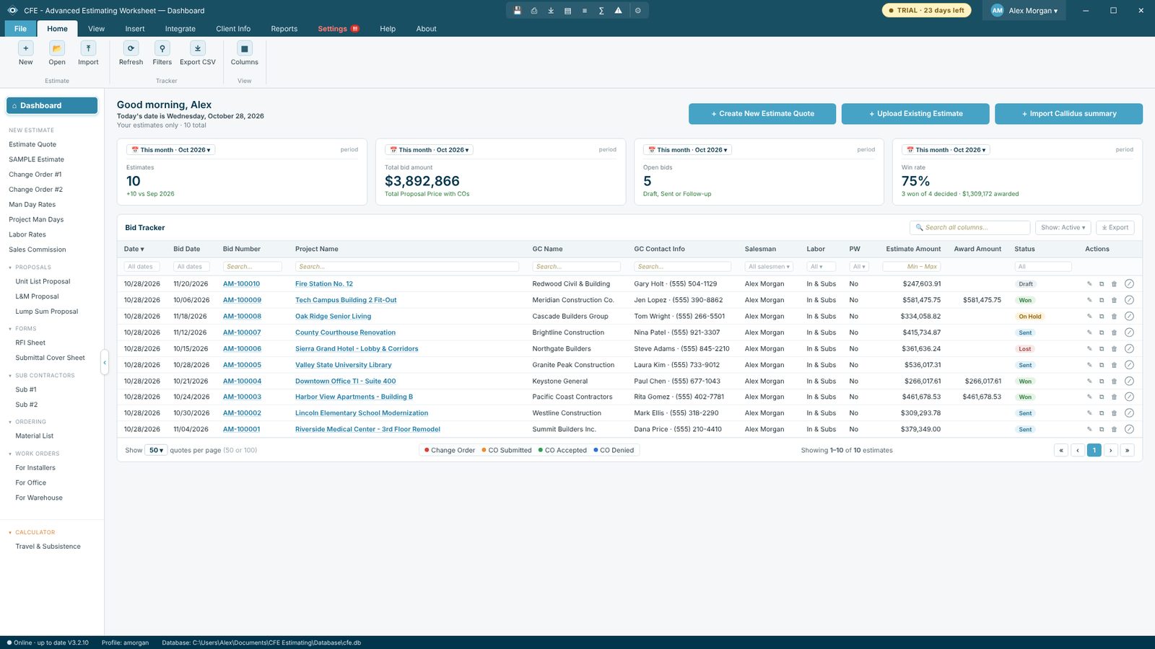This screenshot has height=649, width=1155.
Task: Click the download arrow icon in title bar
Action: (x=551, y=11)
